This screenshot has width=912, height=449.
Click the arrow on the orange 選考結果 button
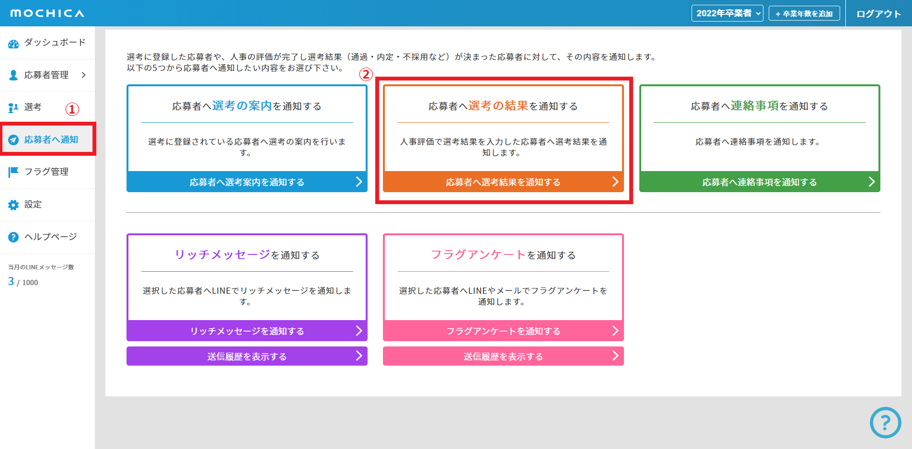[615, 182]
